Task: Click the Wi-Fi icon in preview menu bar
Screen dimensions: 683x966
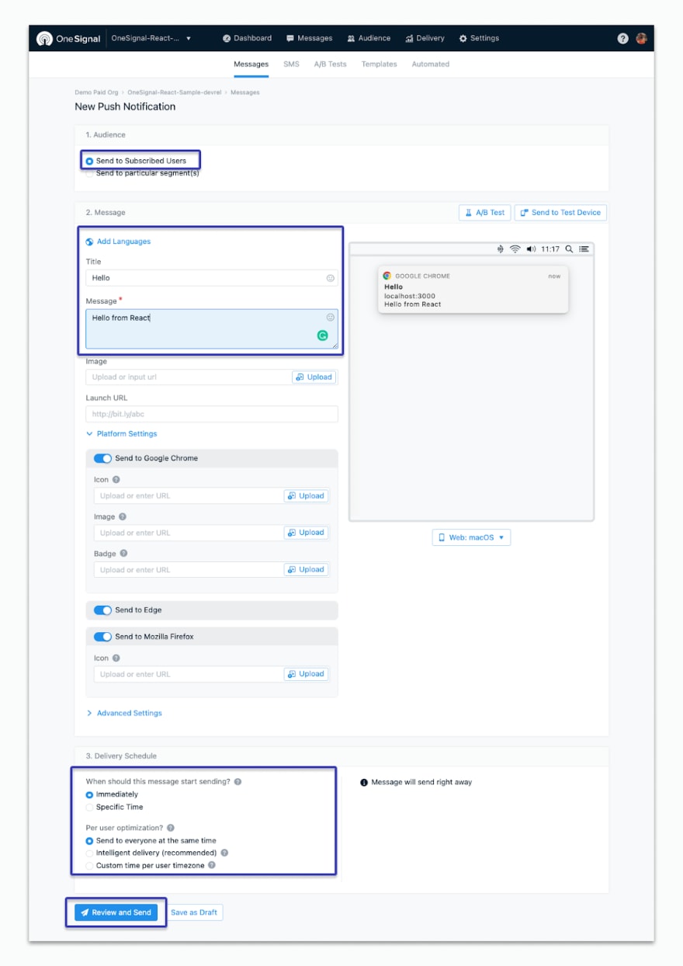Action: point(515,249)
